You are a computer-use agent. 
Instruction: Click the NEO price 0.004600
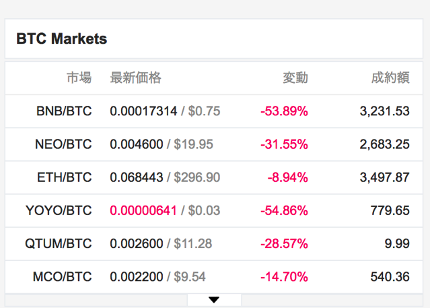tap(137, 144)
